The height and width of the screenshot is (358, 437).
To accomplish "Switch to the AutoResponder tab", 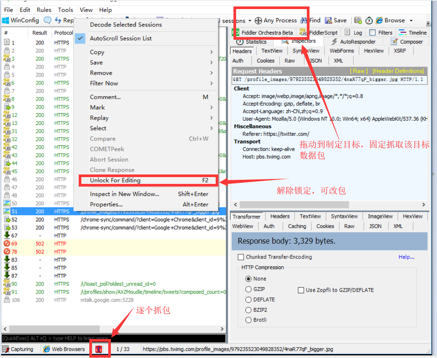I will click(353, 42).
